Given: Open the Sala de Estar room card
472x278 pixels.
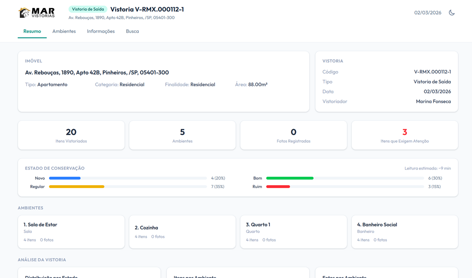Looking at the screenshot, I should click(x=71, y=232).
